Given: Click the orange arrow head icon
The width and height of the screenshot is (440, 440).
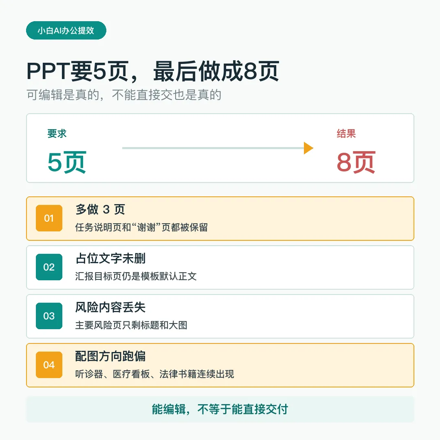Looking at the screenshot, I should coord(308,148).
